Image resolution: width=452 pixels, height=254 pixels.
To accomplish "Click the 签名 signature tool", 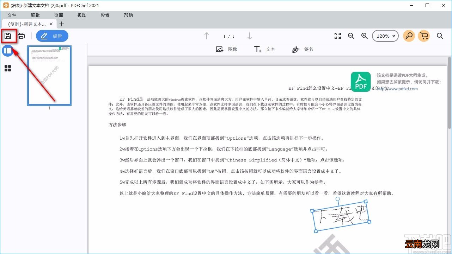I will [303, 49].
